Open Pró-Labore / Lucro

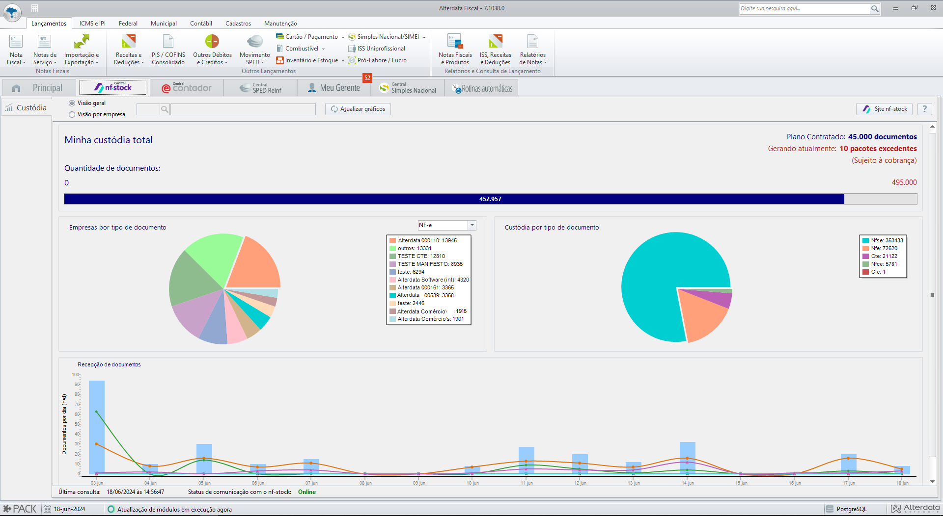click(x=377, y=60)
